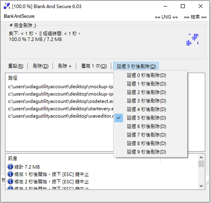The image size is (211, 203).
Task: Click the 訊息 message column header
Action: (x=13, y=158)
